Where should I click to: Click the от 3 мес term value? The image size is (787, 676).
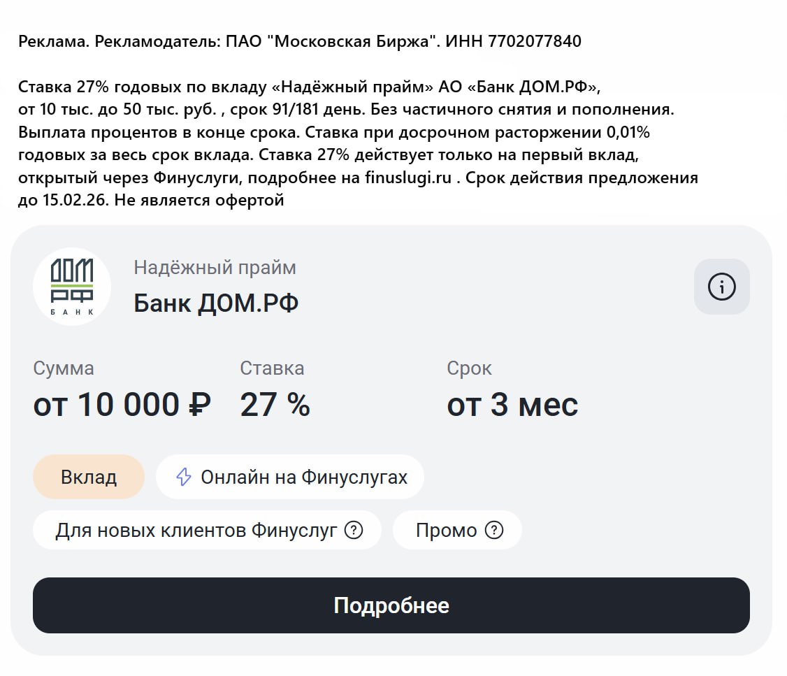pos(512,405)
